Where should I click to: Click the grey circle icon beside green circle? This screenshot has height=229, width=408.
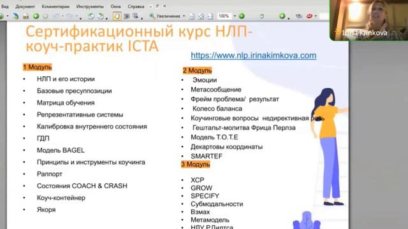[45, 16]
